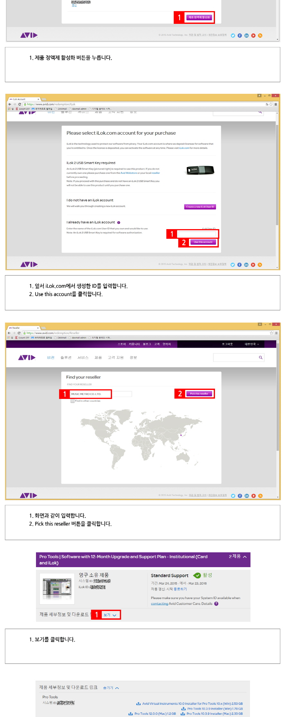This screenshot has width=286, height=717.
Task: Switch to the iLok Account browser tab
Action: click(24, 99)
